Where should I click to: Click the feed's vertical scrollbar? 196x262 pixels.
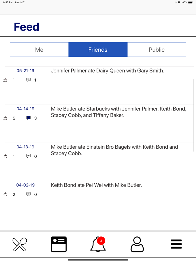193,115
